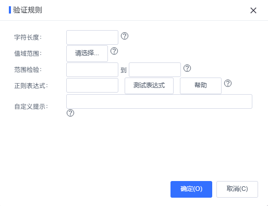Show help icon below 自定义提示 field
This screenshot has height=206, width=268.
click(x=70, y=113)
